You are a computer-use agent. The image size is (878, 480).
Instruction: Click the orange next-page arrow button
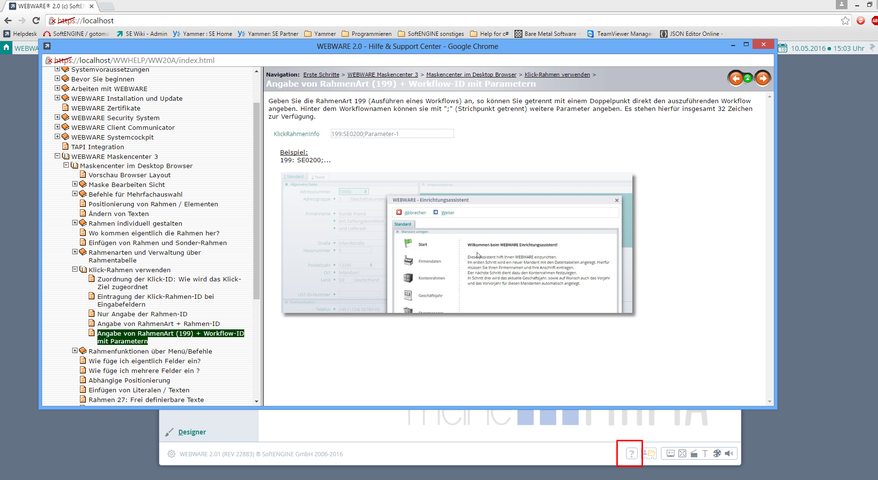(x=762, y=78)
